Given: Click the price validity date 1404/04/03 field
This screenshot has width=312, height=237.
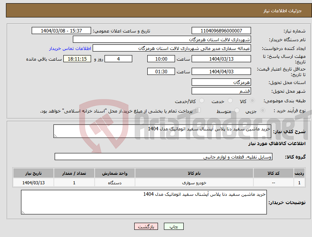Looking at the screenshot, I should (x=221, y=71).
